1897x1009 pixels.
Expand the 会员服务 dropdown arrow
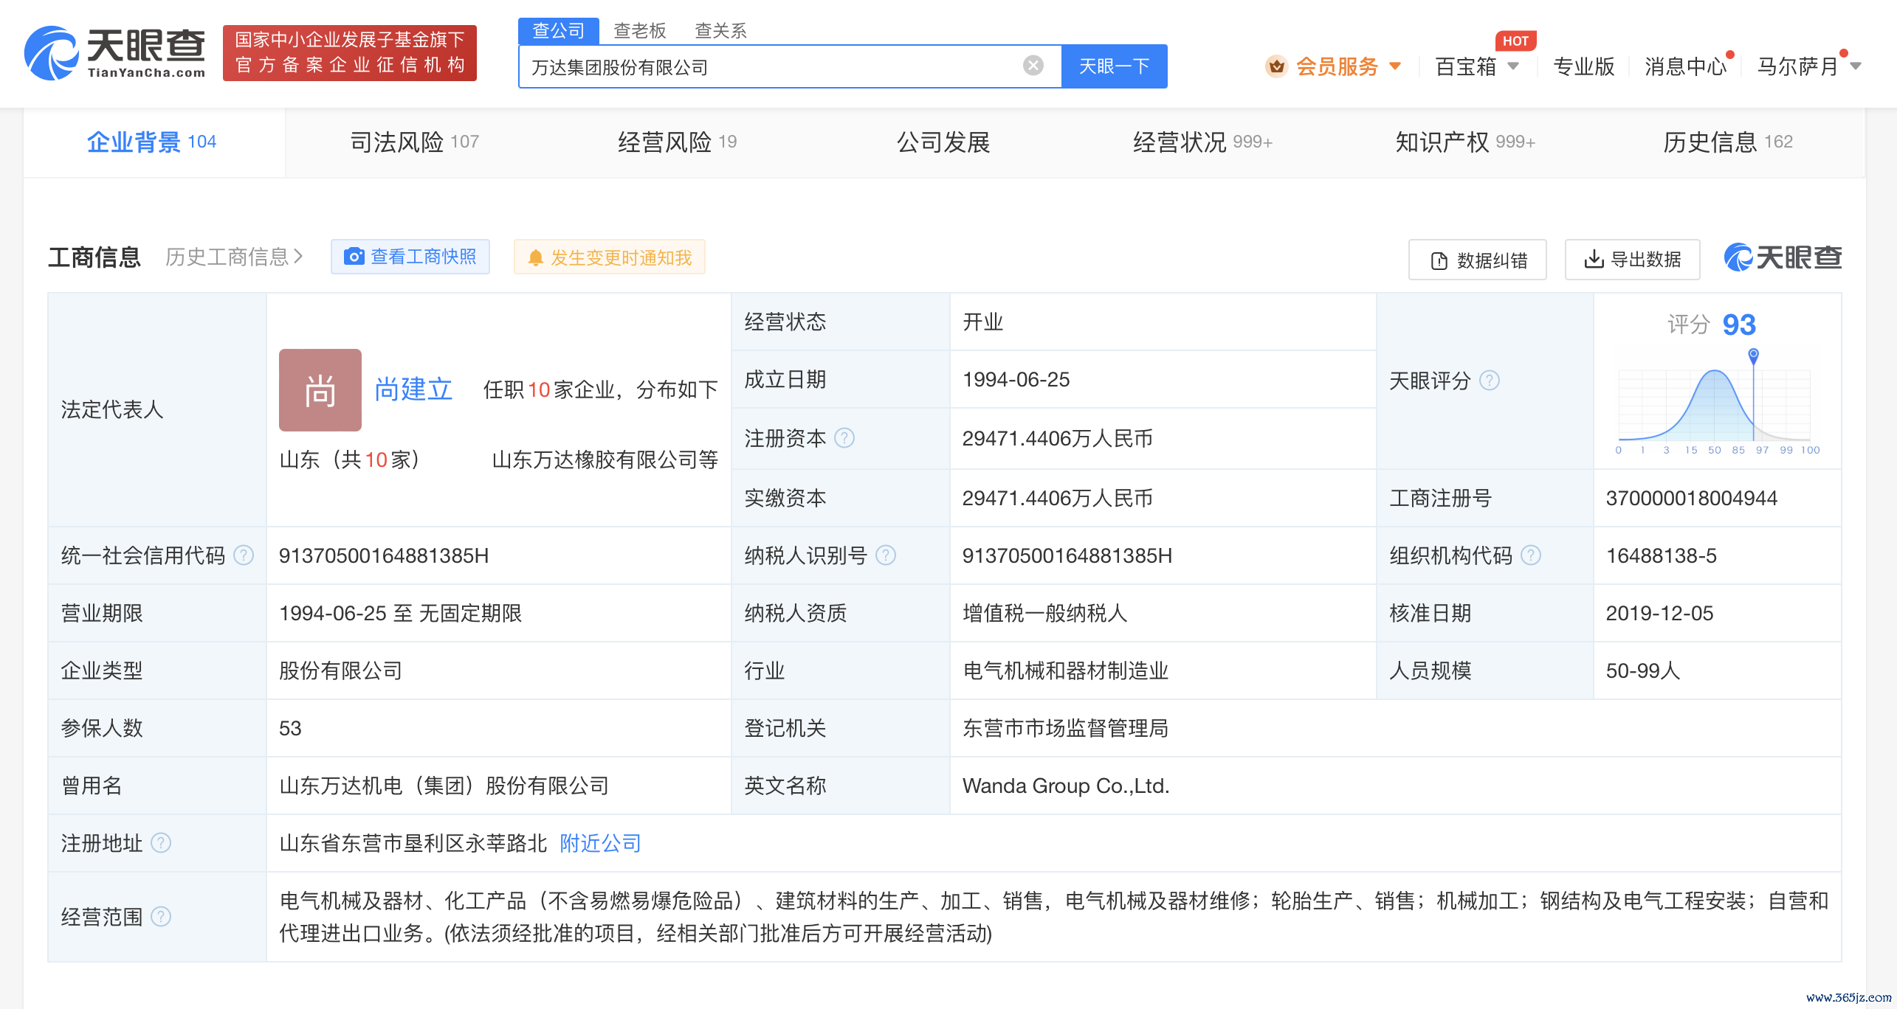pos(1395,66)
